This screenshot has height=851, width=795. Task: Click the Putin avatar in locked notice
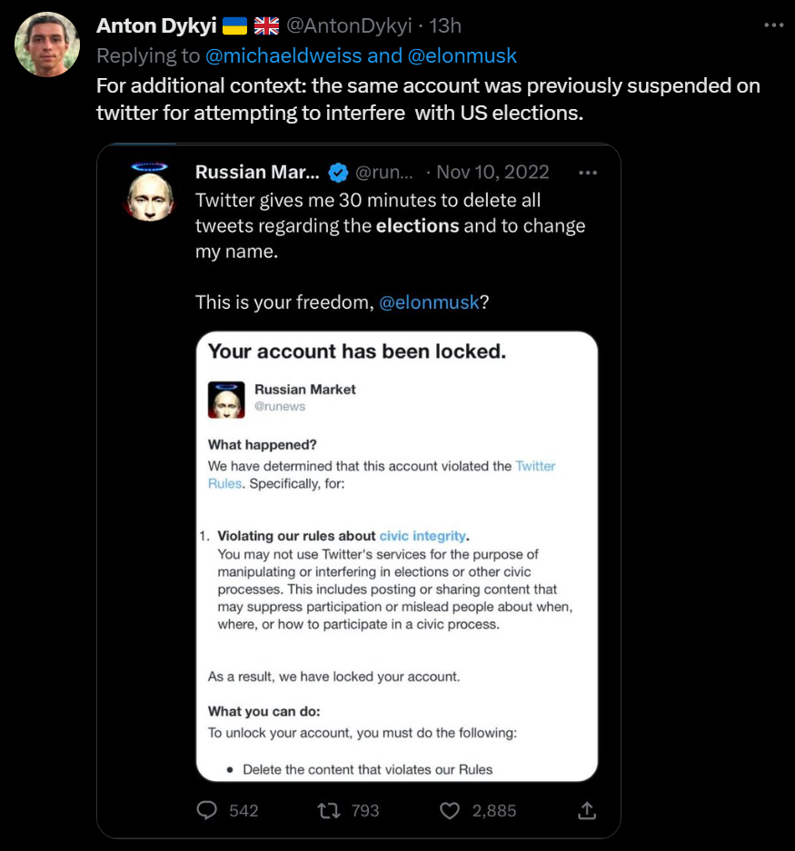coord(226,399)
